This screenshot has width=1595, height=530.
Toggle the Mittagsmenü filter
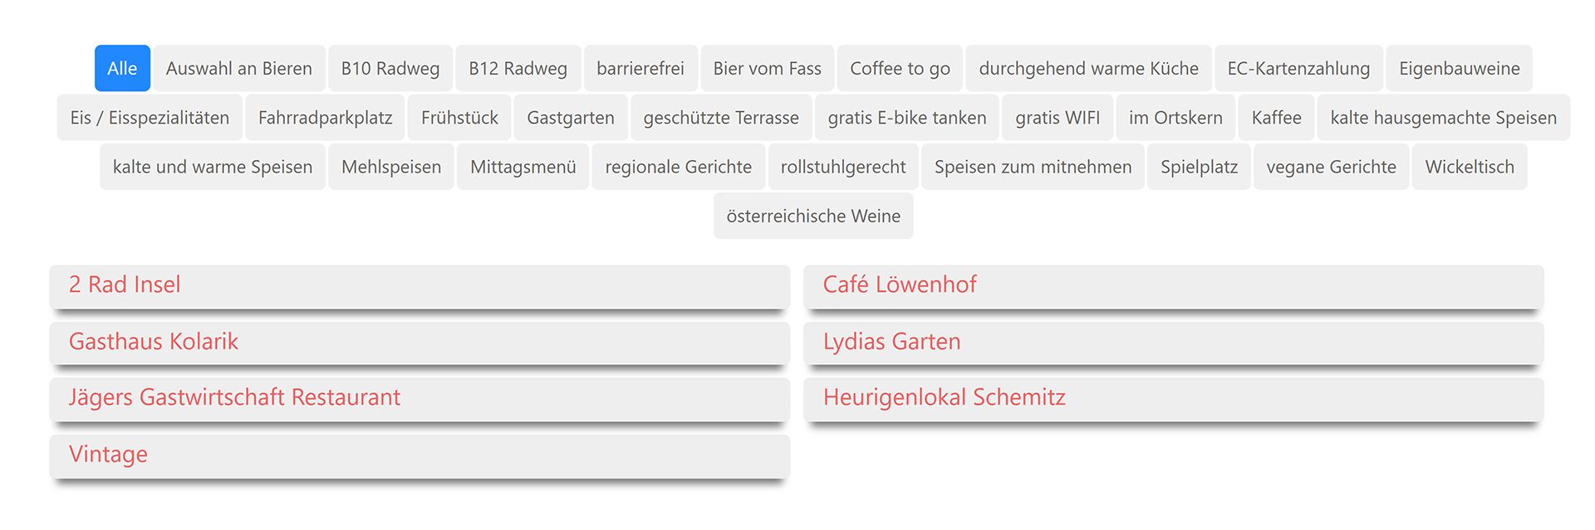(523, 167)
